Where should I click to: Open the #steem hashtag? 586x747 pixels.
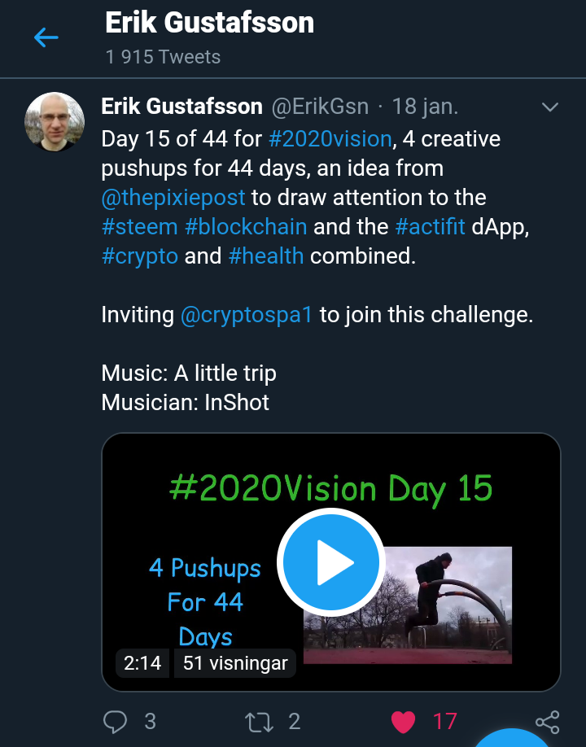(140, 227)
